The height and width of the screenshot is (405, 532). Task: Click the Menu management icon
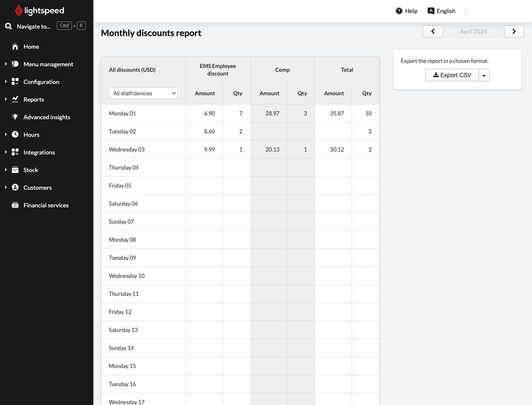15,64
